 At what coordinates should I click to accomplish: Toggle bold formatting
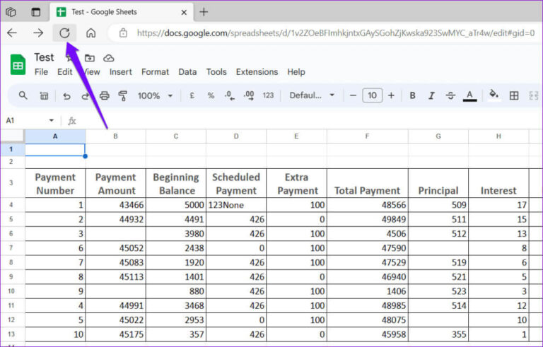412,95
